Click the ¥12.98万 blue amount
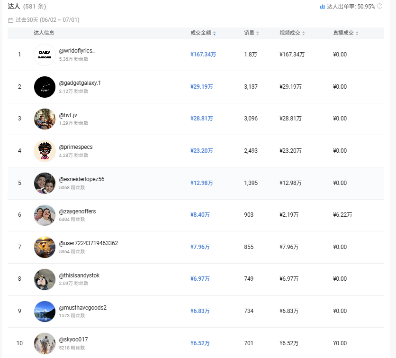This screenshot has height=358, width=396. coord(201,183)
